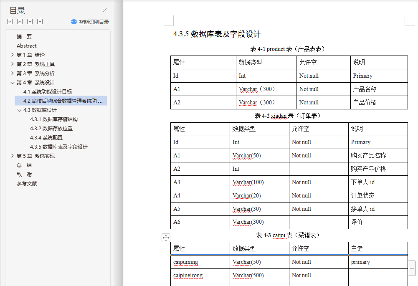Viewport: 418px width, 286px height.
Task: Expand 第 3 章 系统分析 chevron
Action: pos(12,73)
